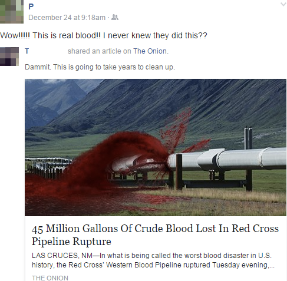Open the blood pipeline article image
This screenshot has height=281, width=287.
click(156, 147)
